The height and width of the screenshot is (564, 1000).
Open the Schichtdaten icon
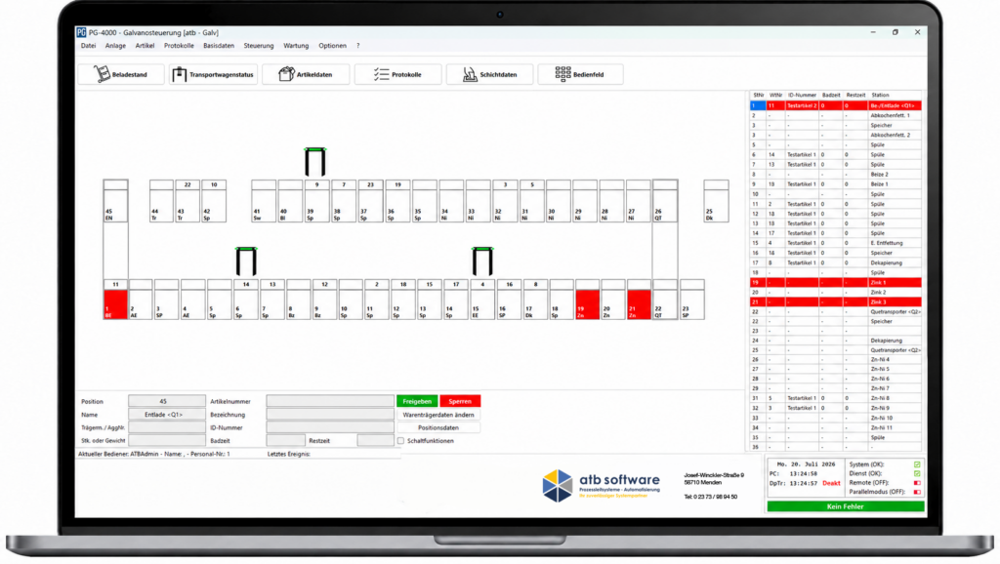click(x=470, y=74)
